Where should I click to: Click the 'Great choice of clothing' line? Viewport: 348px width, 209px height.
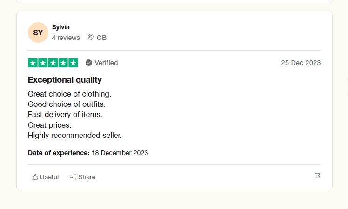click(69, 94)
